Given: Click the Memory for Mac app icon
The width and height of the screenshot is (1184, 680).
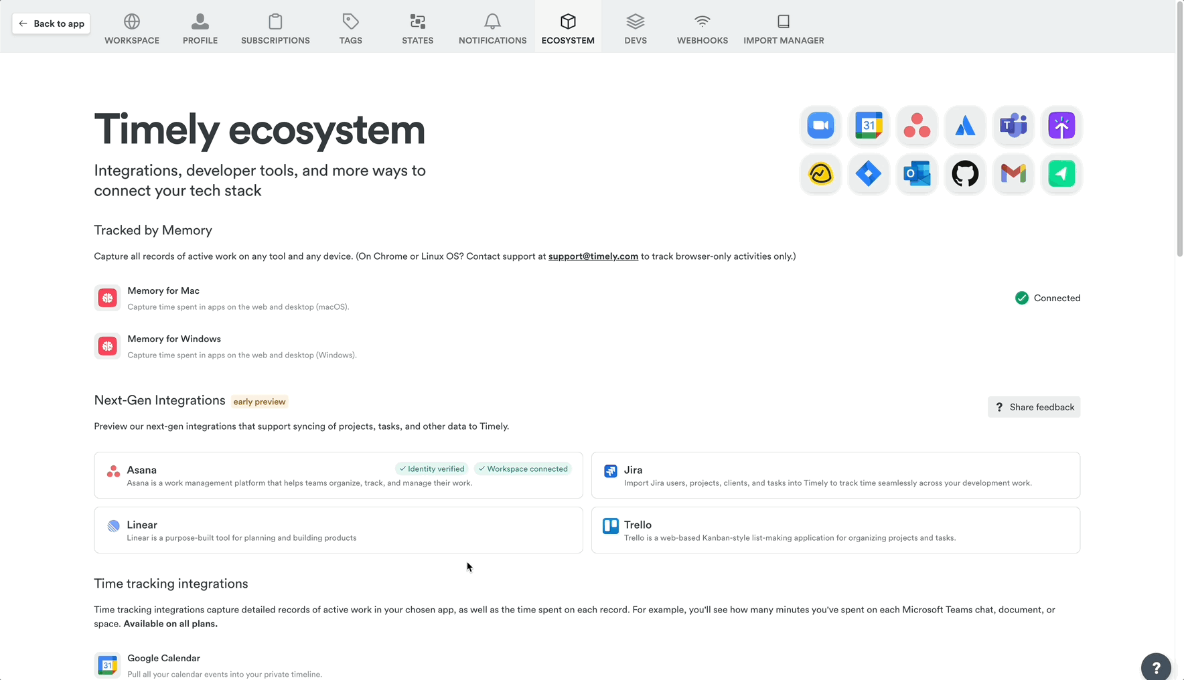Looking at the screenshot, I should pos(107,298).
